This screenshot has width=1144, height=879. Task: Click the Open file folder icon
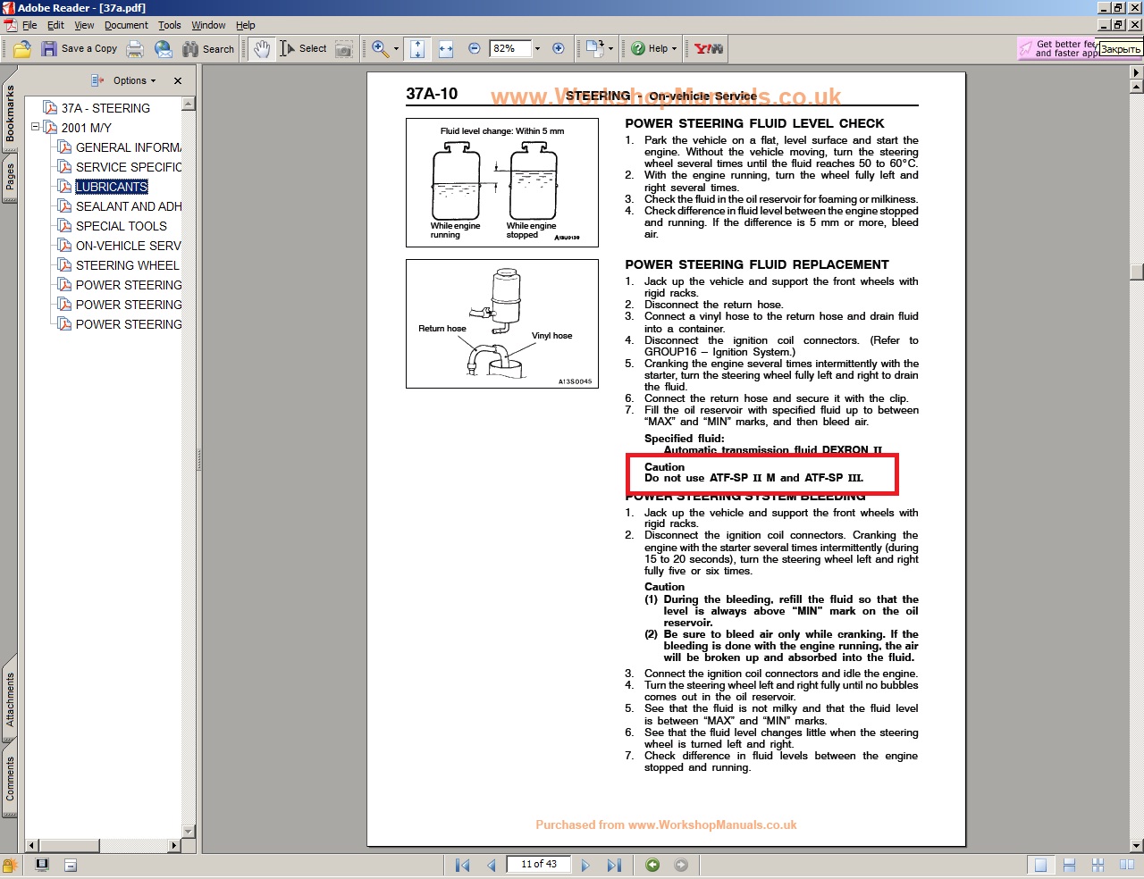tap(22, 49)
